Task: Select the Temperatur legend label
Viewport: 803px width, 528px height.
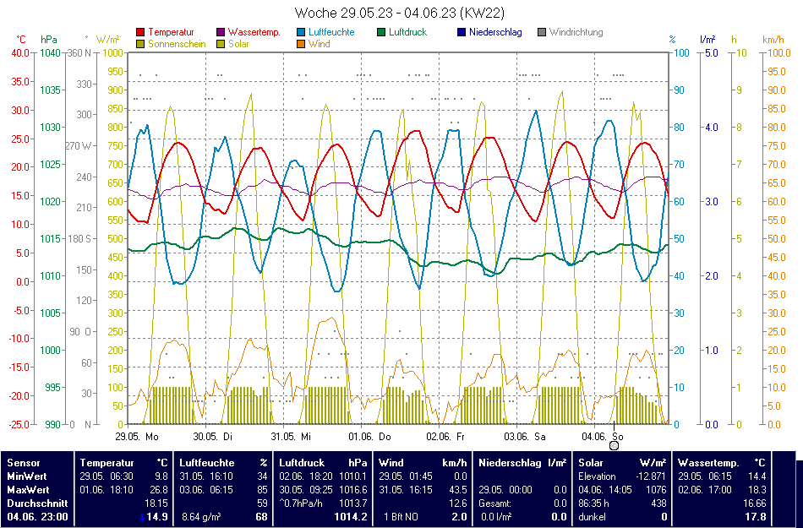Action: tap(171, 32)
